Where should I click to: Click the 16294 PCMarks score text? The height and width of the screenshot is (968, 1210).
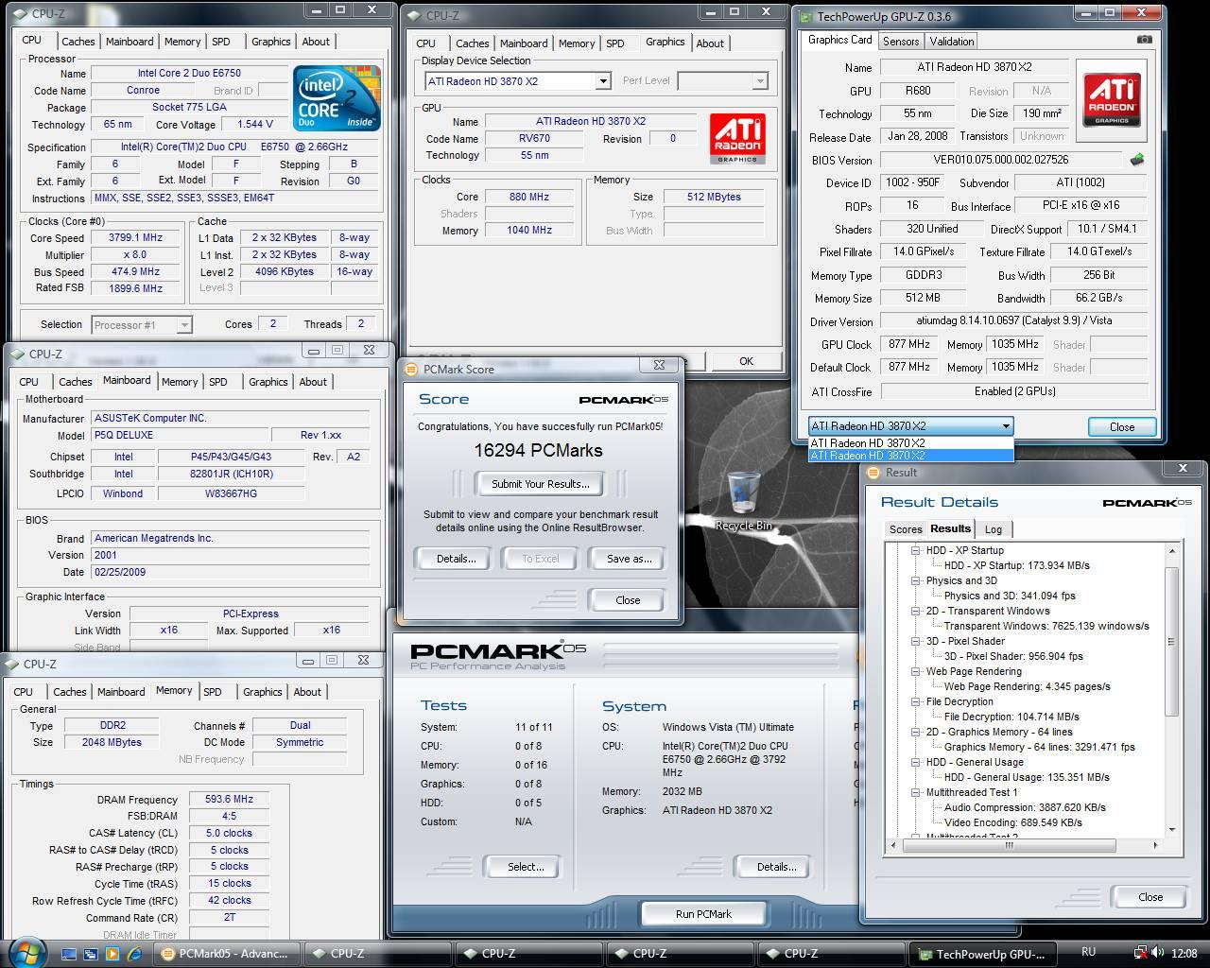coord(538,451)
